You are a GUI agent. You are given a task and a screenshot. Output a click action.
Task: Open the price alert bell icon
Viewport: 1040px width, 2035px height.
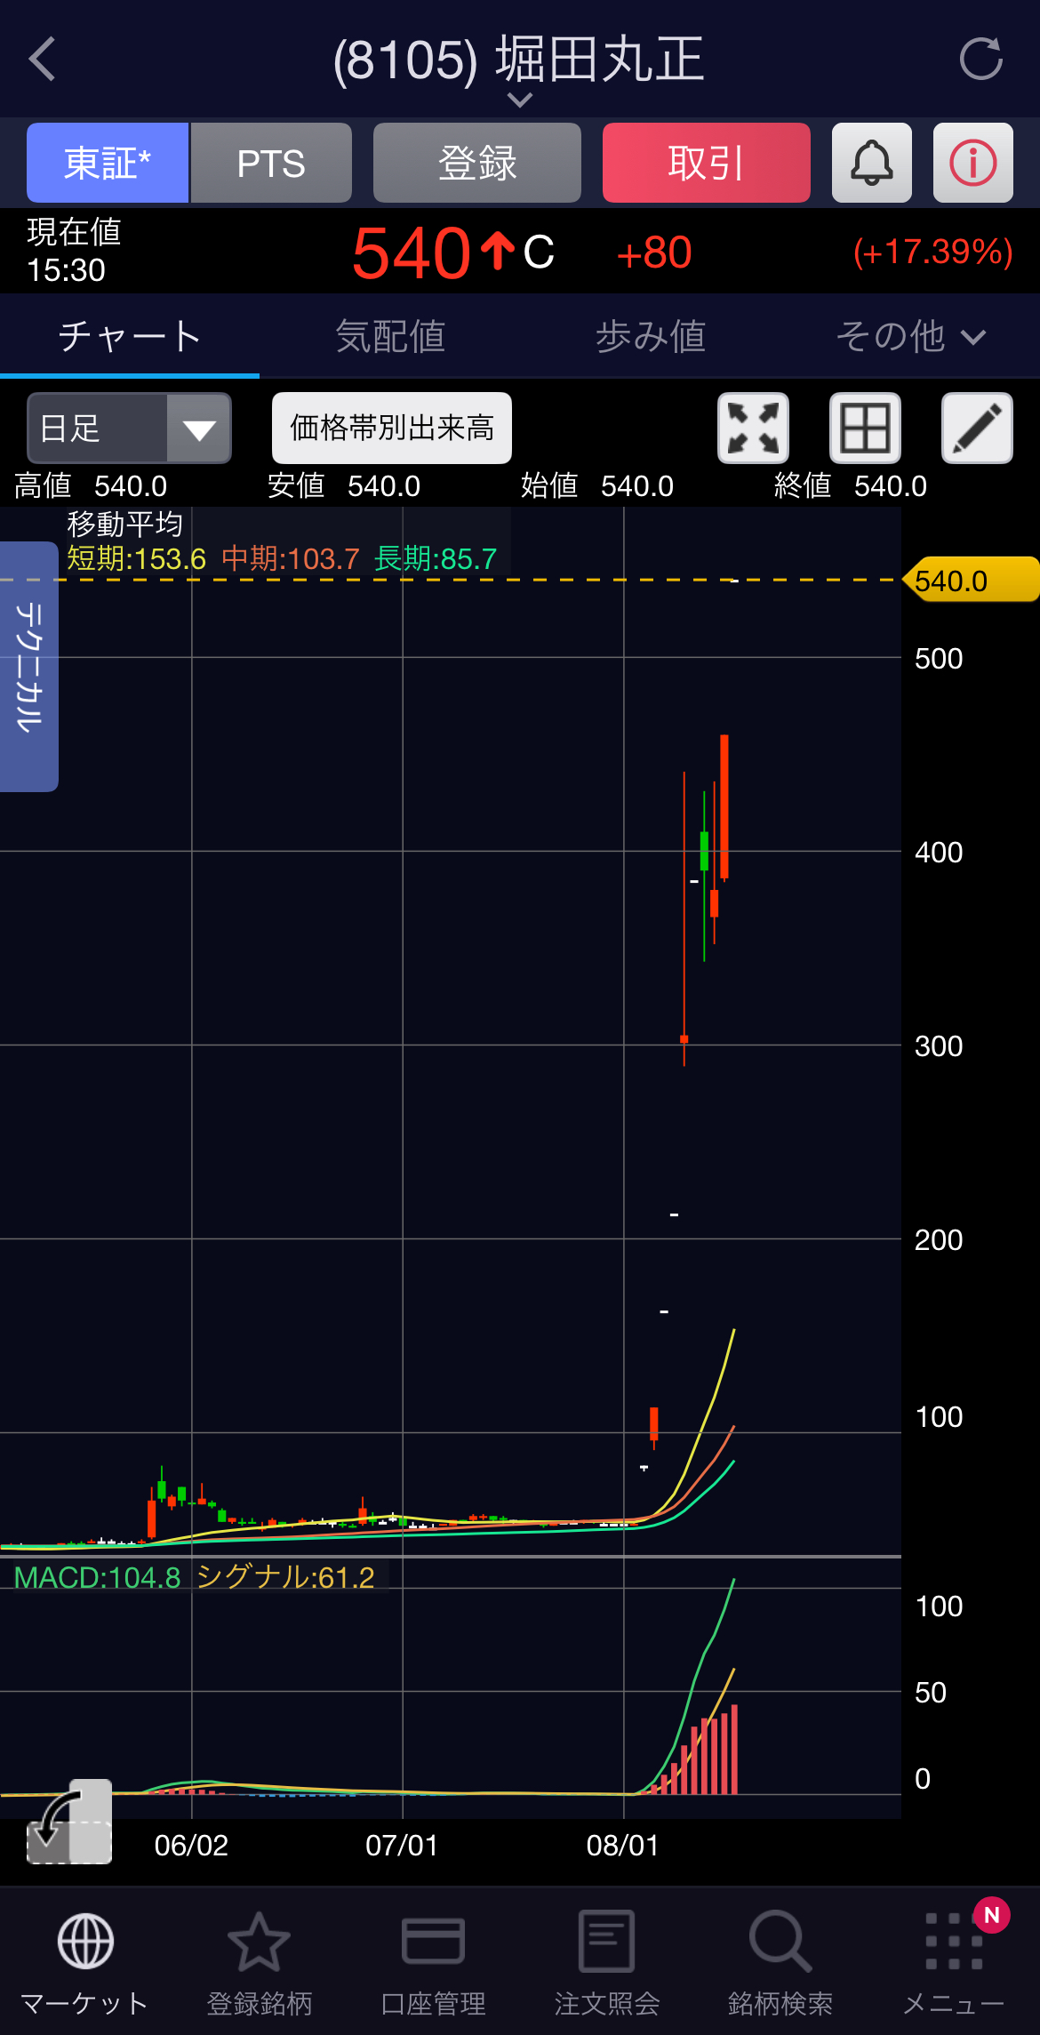[x=872, y=163]
